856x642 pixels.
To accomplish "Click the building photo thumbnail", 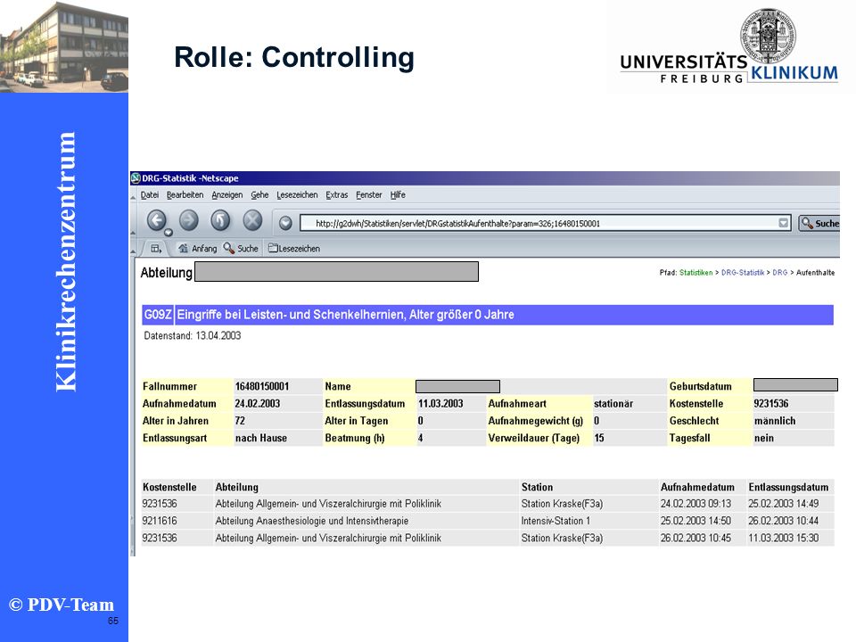I will click(x=64, y=46).
